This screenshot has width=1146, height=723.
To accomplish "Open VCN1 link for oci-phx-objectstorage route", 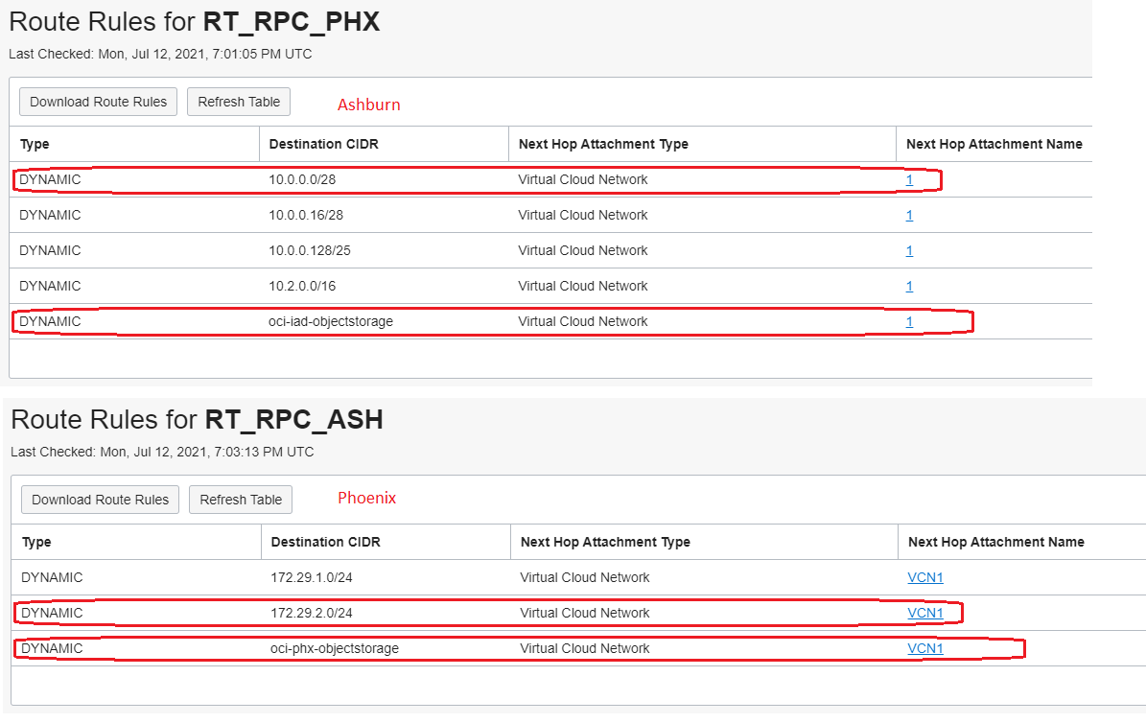I will click(x=925, y=649).
